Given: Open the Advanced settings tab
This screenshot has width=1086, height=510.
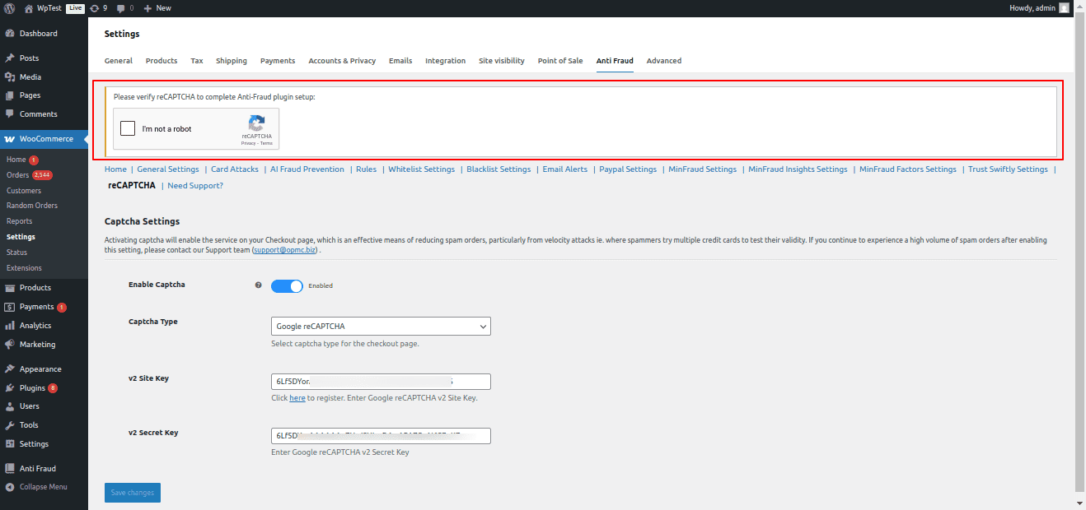Looking at the screenshot, I should point(663,61).
